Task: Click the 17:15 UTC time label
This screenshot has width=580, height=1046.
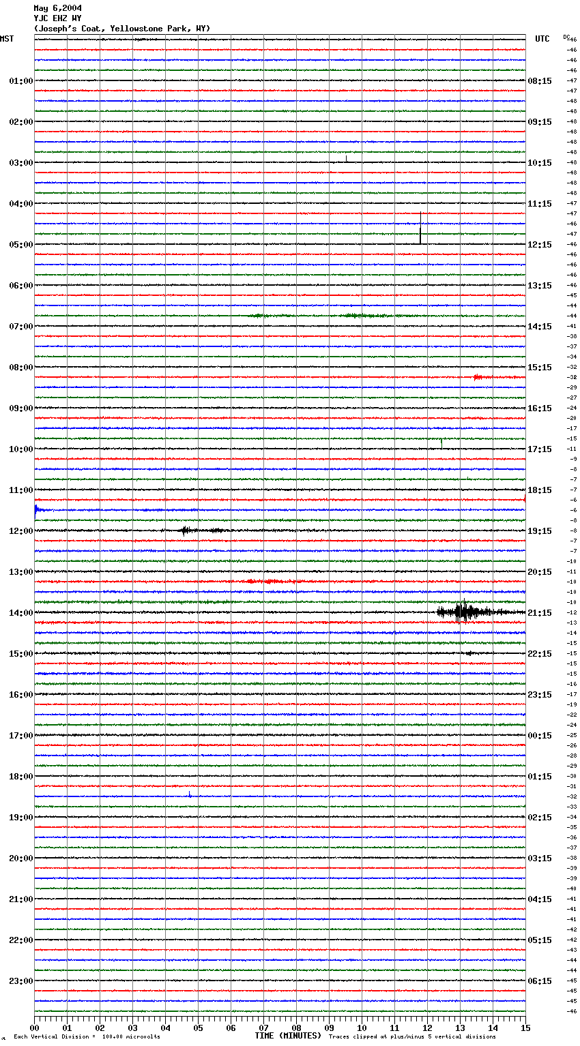Action: [x=540, y=449]
